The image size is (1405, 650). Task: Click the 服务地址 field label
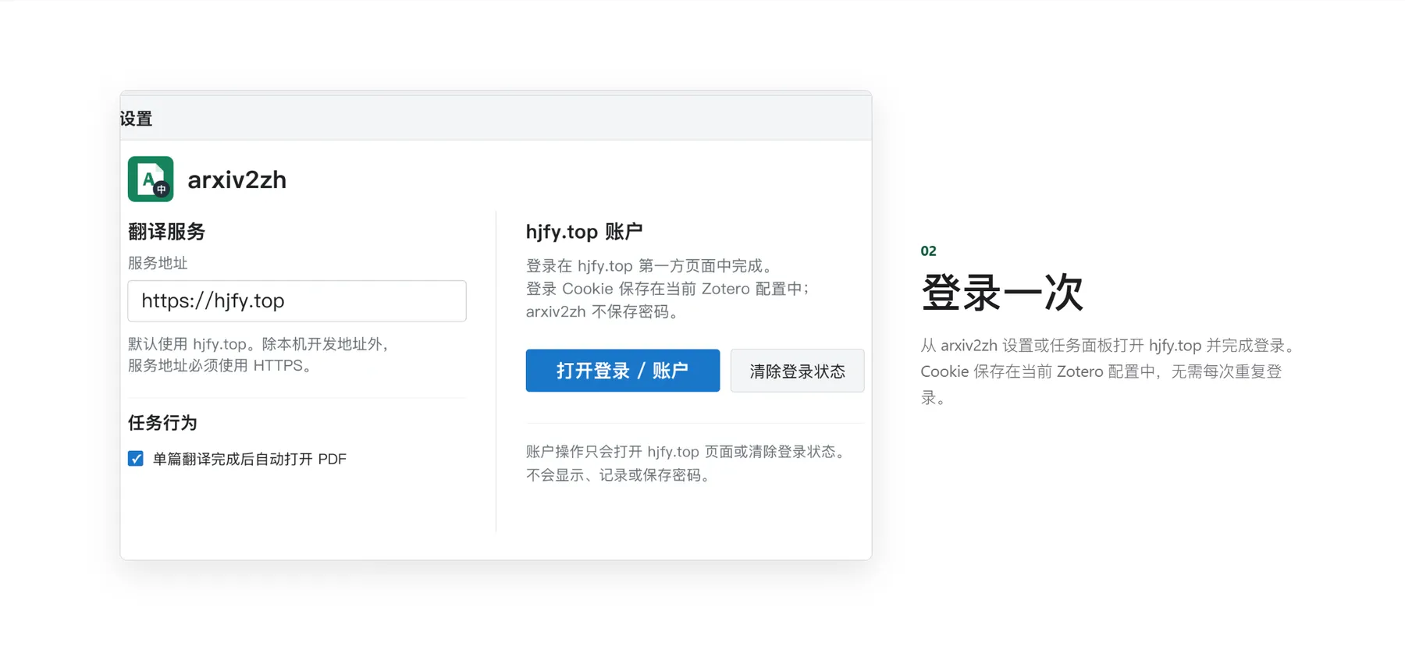click(x=158, y=263)
